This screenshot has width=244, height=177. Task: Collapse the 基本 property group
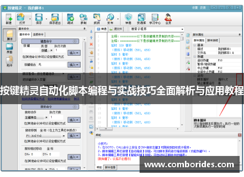(x=195, y=45)
